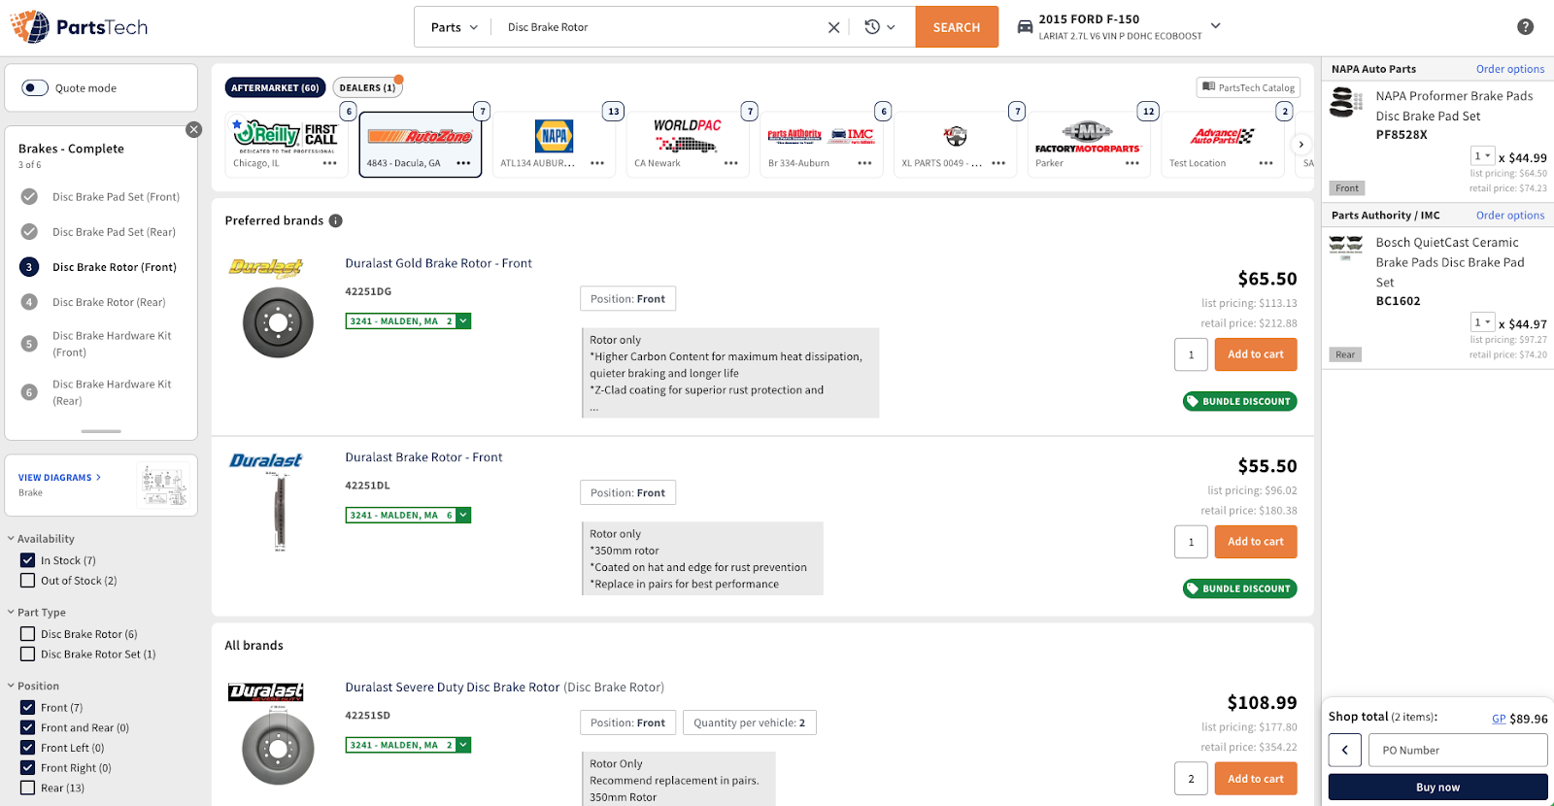Image resolution: width=1554 pixels, height=806 pixels.
Task: Open NAPA supplier options menu
Action: [x=597, y=163]
